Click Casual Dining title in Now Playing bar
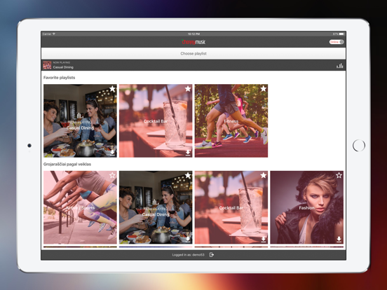The width and height of the screenshot is (387, 290). (63, 67)
